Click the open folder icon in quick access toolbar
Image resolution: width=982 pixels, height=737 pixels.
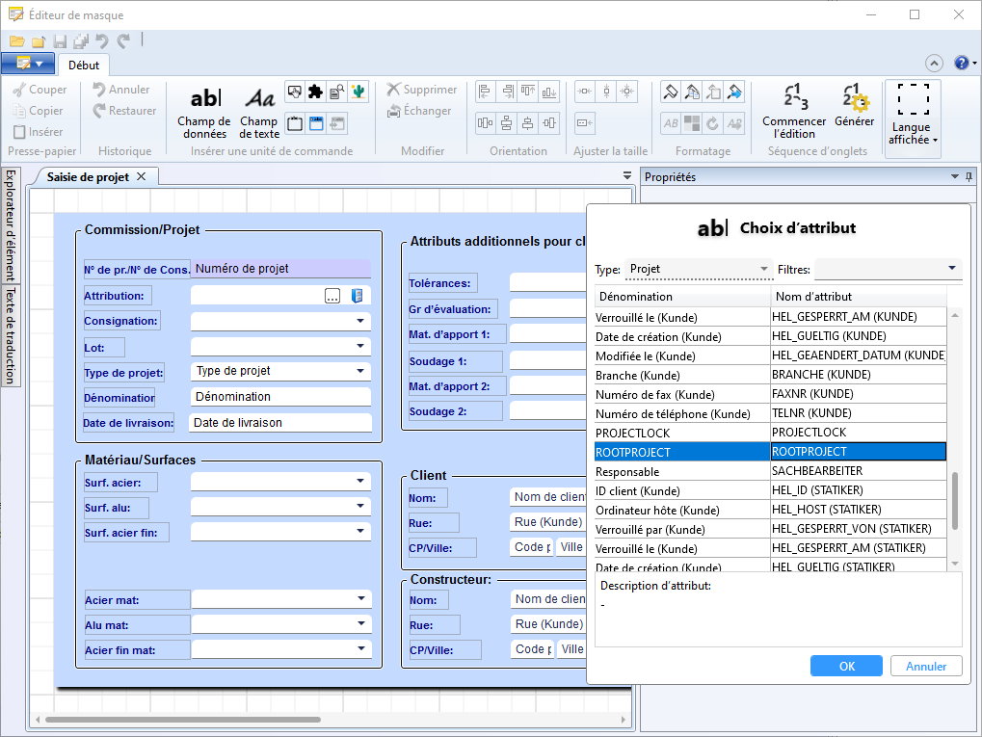click(17, 41)
